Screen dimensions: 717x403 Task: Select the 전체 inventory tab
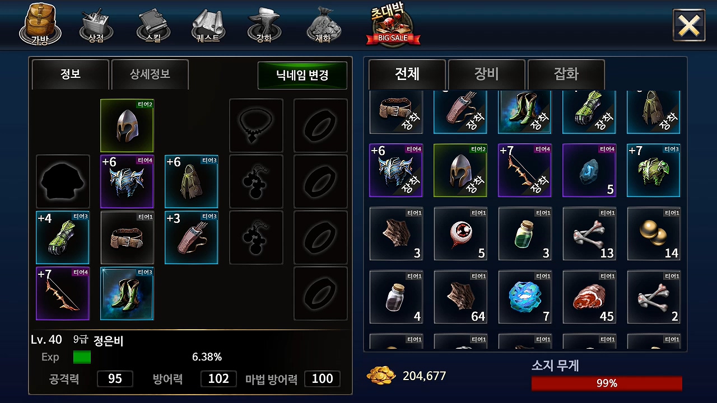(407, 74)
